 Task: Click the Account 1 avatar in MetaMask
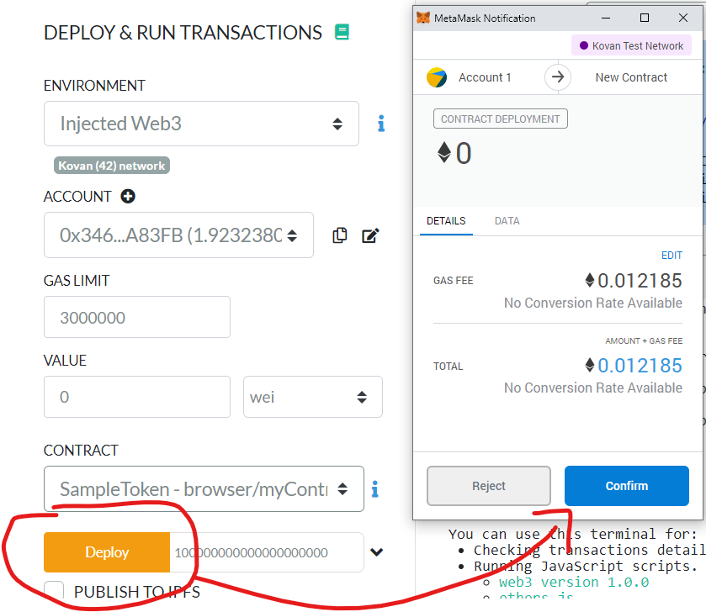point(437,77)
